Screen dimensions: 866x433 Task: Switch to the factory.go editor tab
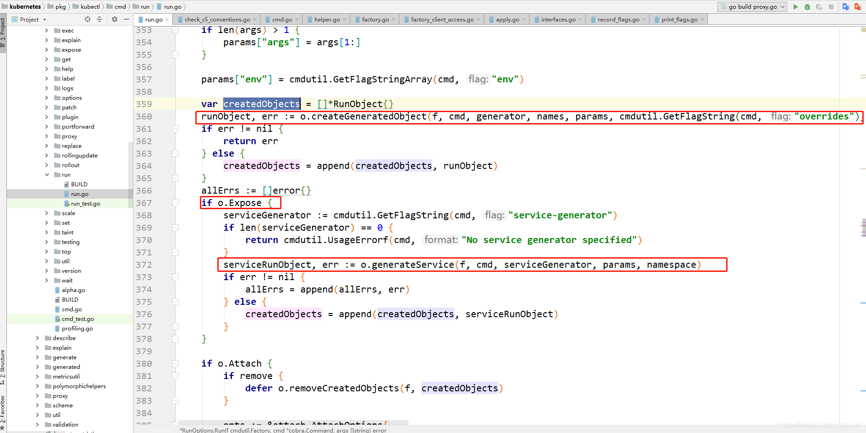375,19
